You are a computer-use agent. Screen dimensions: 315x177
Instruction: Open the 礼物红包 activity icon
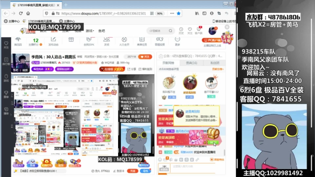point(47,163)
